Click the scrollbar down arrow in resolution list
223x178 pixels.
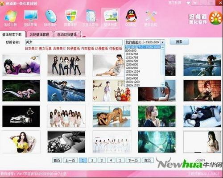(x=163, y=84)
